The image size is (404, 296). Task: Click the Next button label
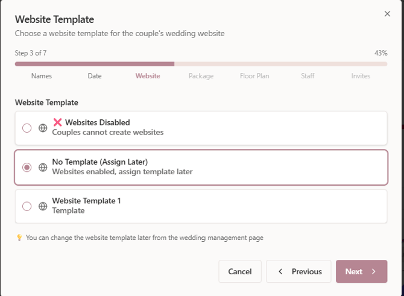coord(353,272)
